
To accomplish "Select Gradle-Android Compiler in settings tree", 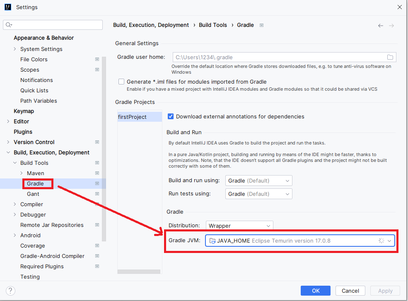I will pos(52,256).
